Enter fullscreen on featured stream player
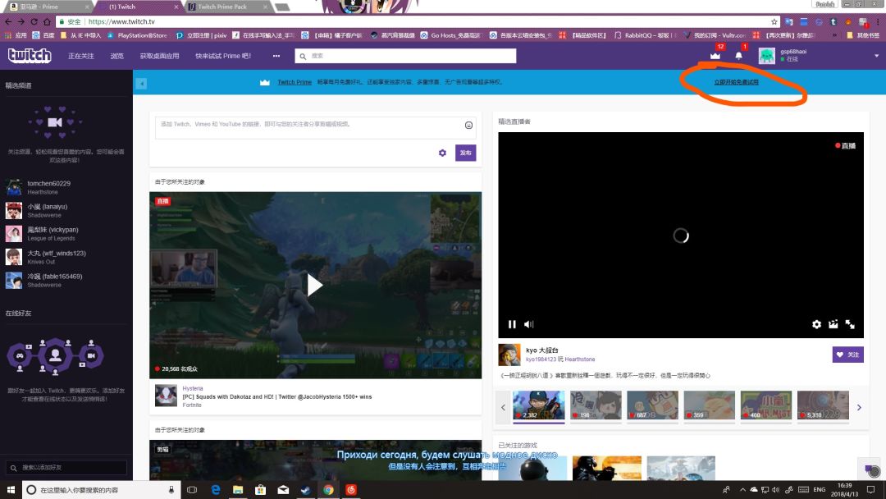 pos(850,324)
